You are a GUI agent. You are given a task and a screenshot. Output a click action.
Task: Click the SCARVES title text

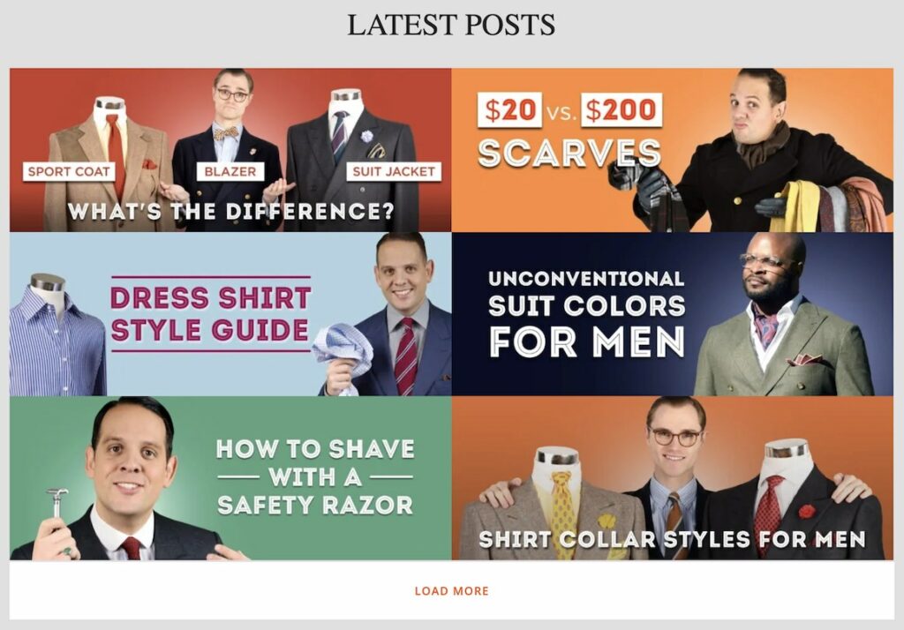[569, 154]
